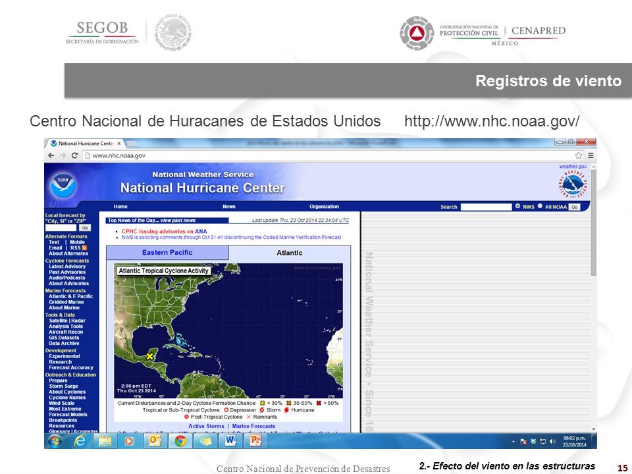Open the Windows Start menu
The width and height of the screenshot is (632, 474).
click(x=55, y=441)
